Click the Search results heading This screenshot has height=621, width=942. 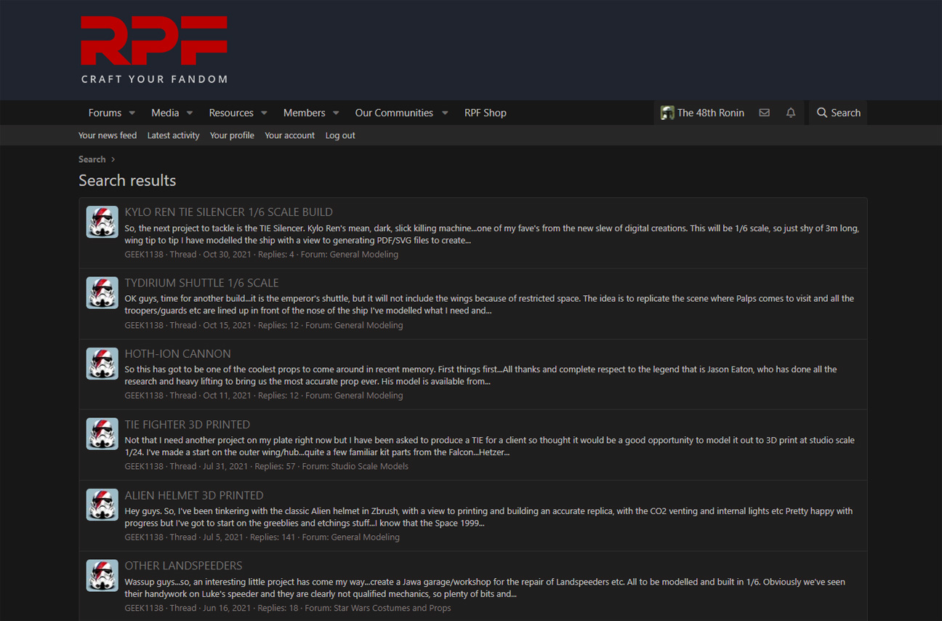tap(127, 180)
